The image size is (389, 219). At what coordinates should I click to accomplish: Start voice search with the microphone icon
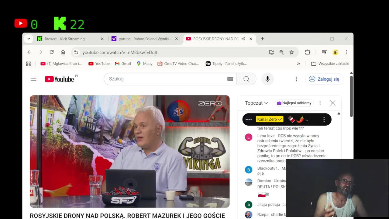[x=267, y=79]
